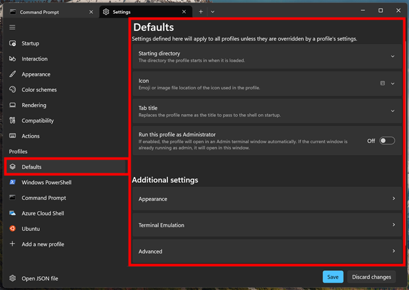The image size is (409, 290).
Task: Click the Profiles section label
Action: point(18,151)
